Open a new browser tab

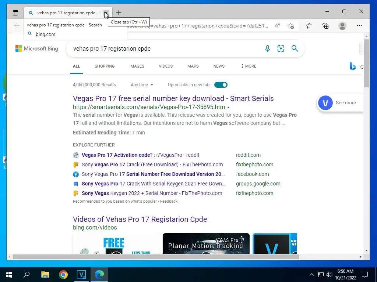pyautogui.click(x=119, y=13)
